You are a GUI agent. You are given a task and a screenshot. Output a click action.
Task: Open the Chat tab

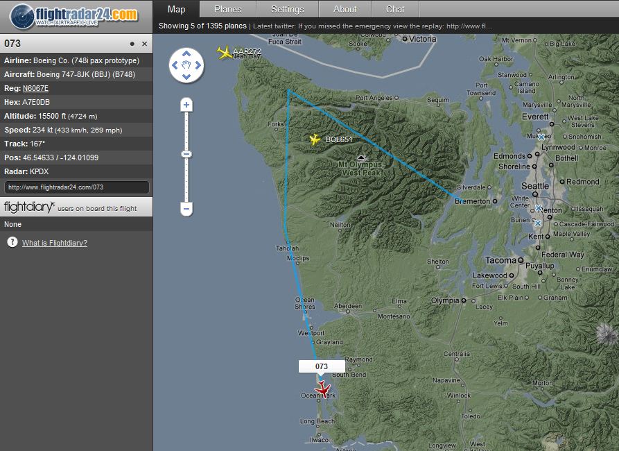(395, 9)
